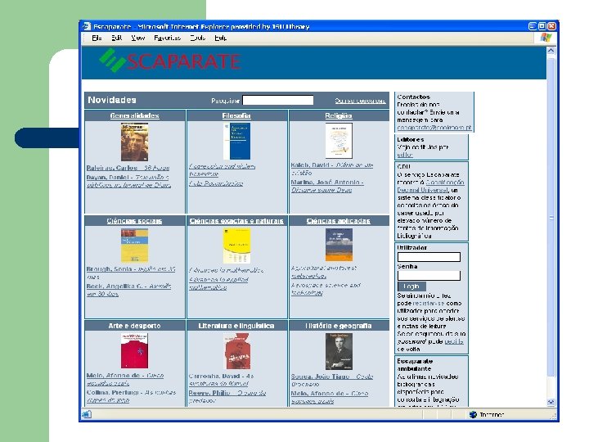
Task: Open the Marino, José Antonio book link
Action: pos(327,186)
